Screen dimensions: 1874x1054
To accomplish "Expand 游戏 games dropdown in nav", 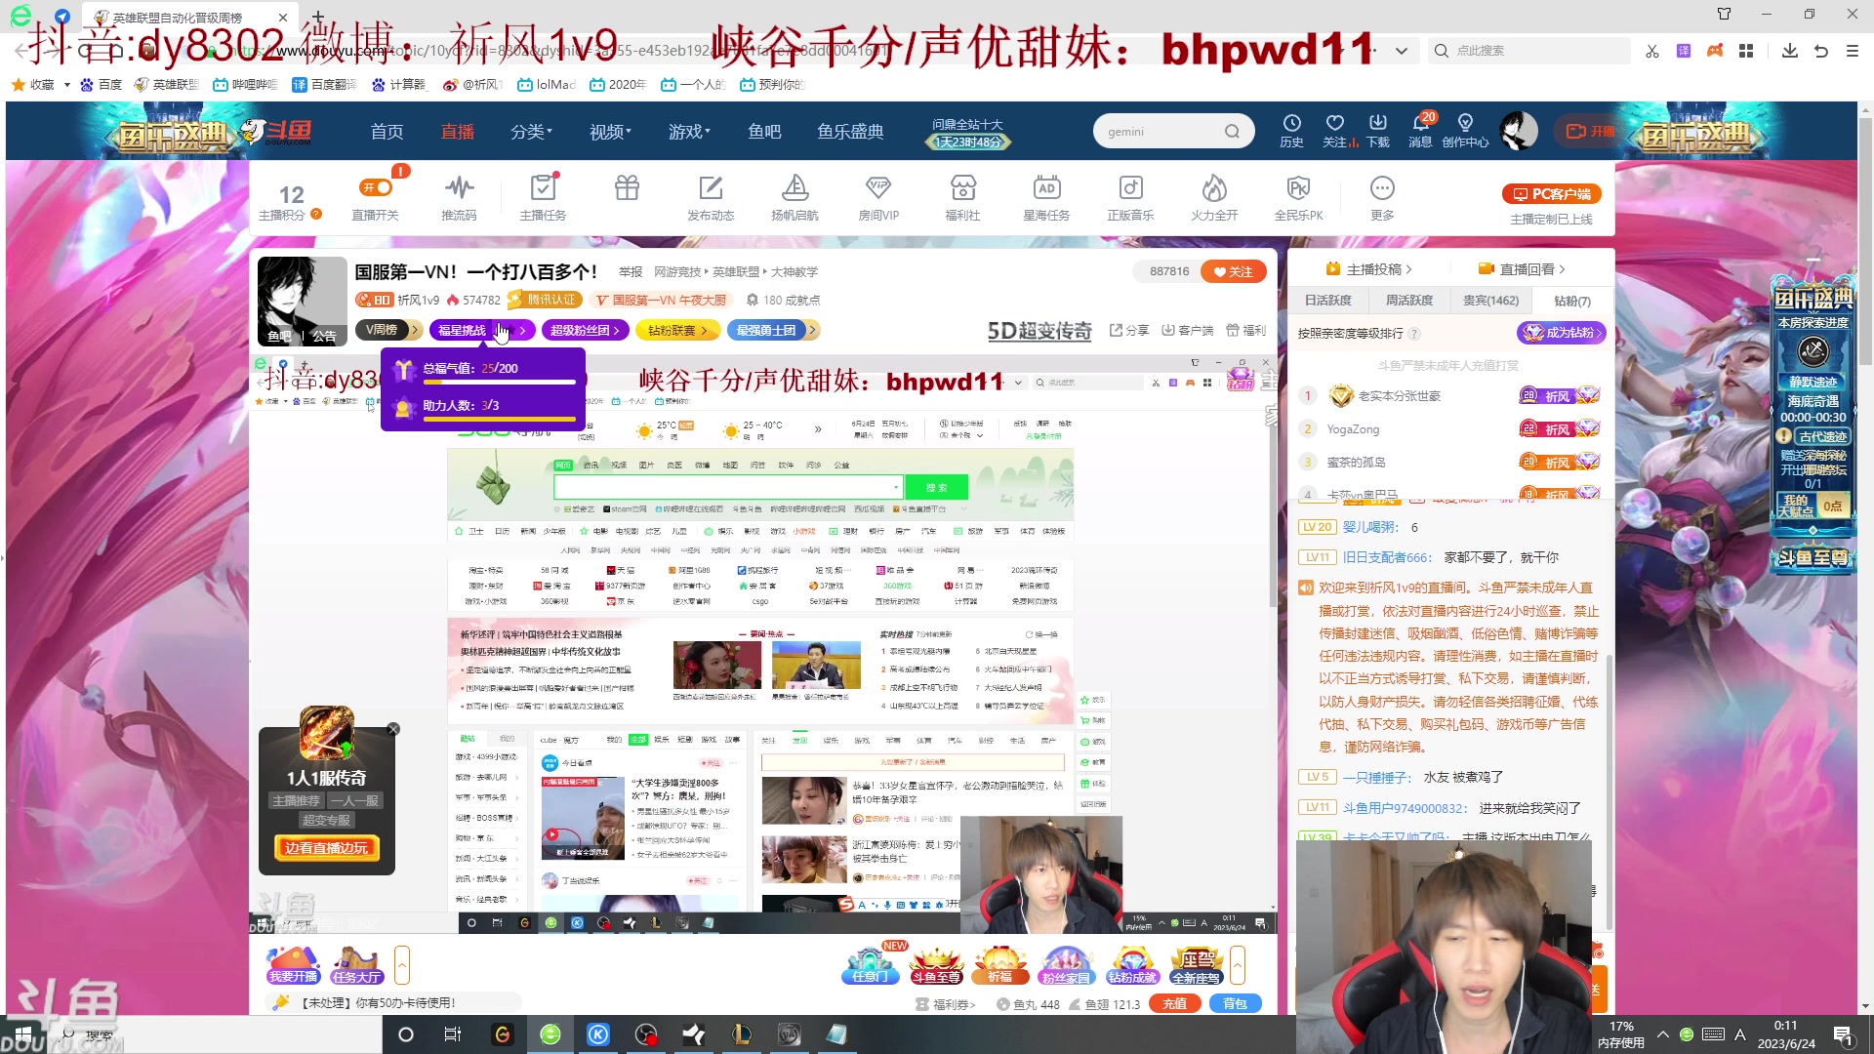I will coord(689,132).
